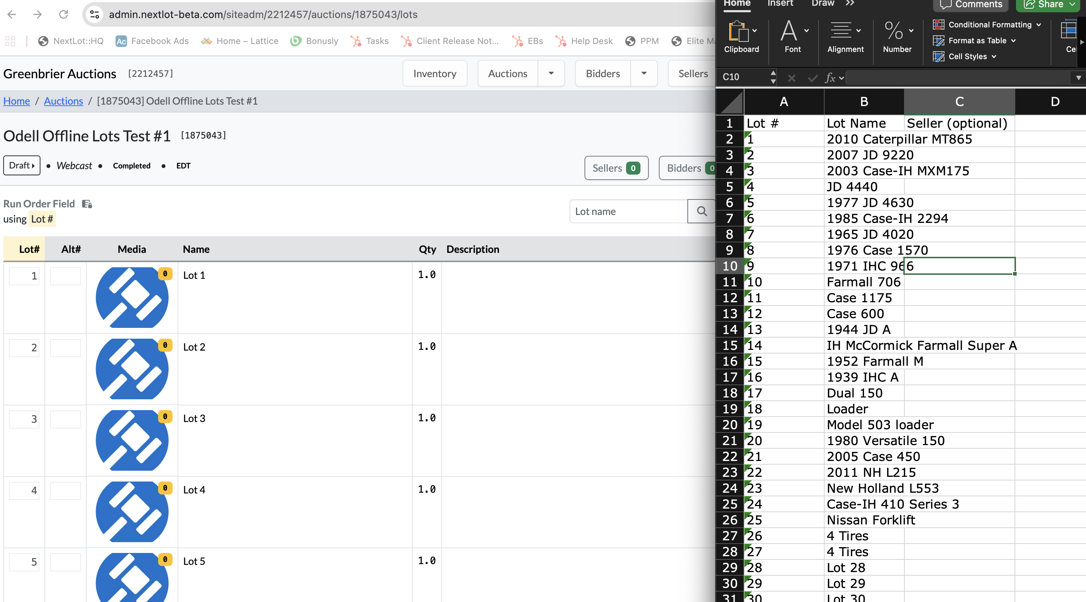Viewport: 1086px width, 602px height.
Task: Click the browser address bar URL
Action: (x=263, y=14)
